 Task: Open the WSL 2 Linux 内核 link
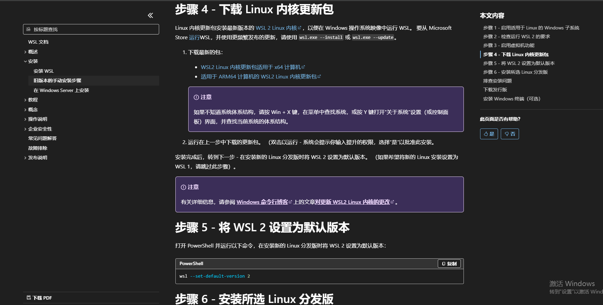[278, 28]
